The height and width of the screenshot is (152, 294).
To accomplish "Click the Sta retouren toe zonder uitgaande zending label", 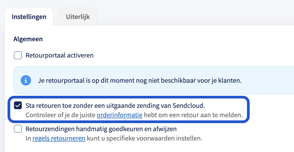I will [x=115, y=105].
